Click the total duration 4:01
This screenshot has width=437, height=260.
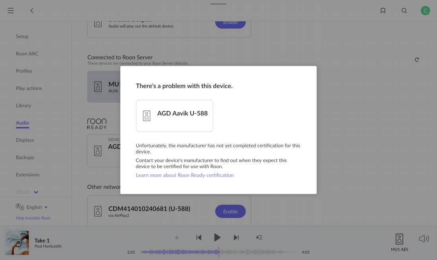click(306, 252)
